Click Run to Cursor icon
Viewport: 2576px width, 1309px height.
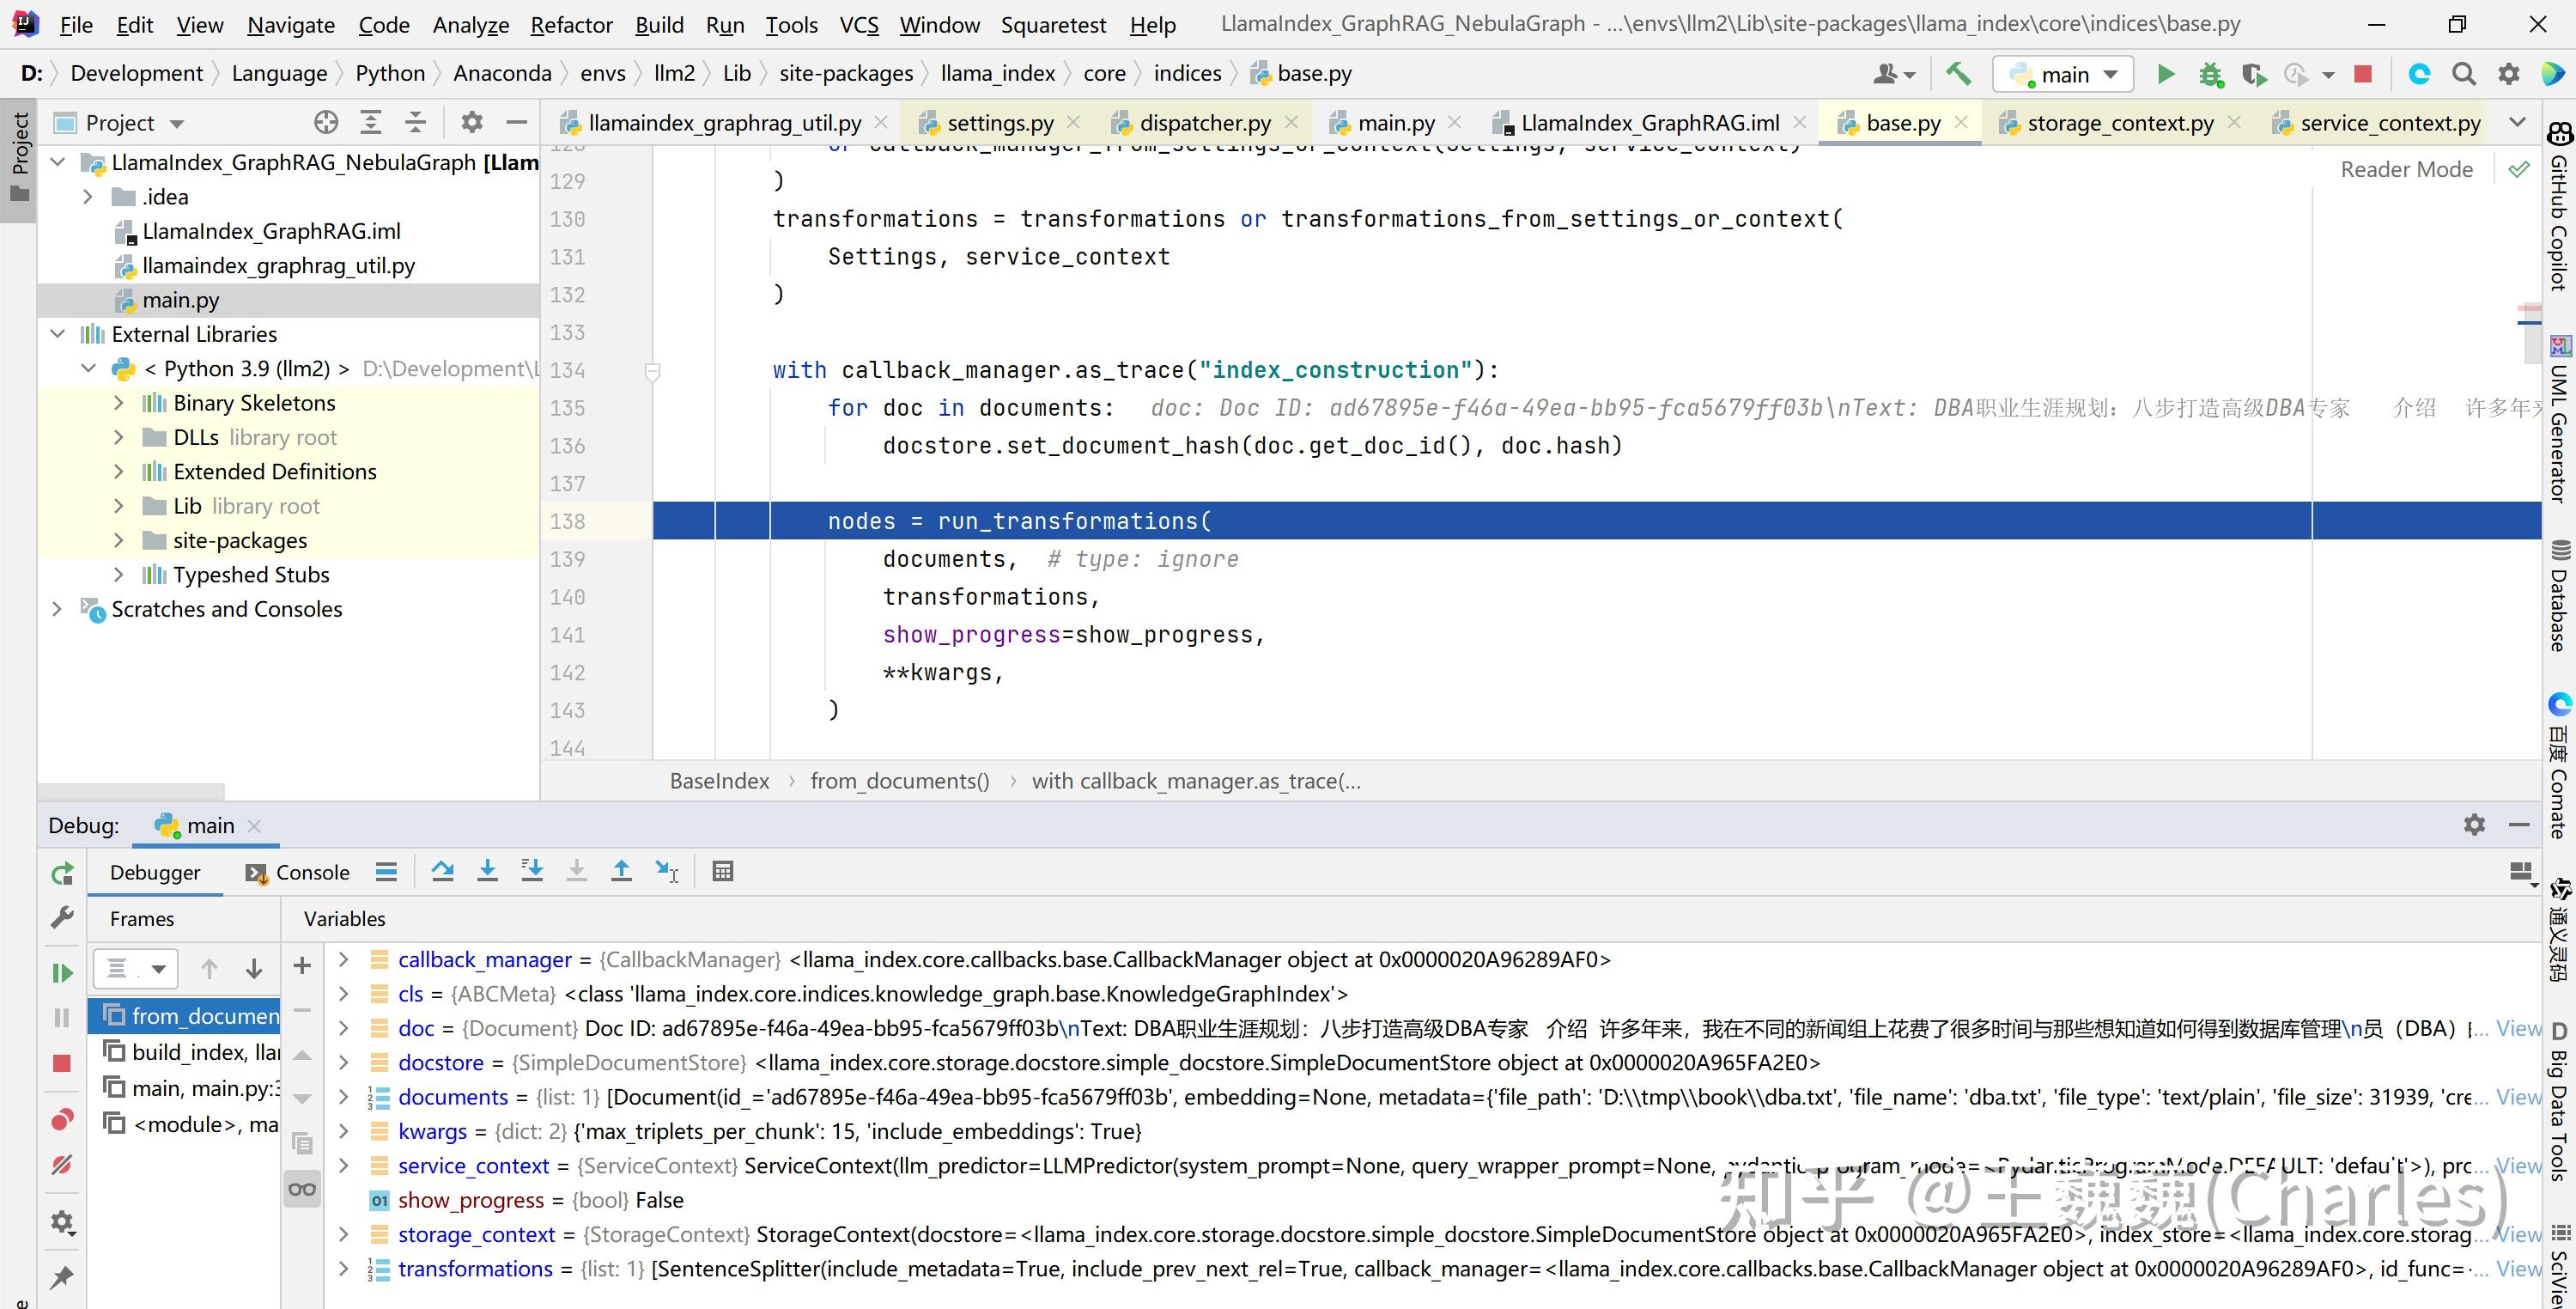(x=667, y=871)
